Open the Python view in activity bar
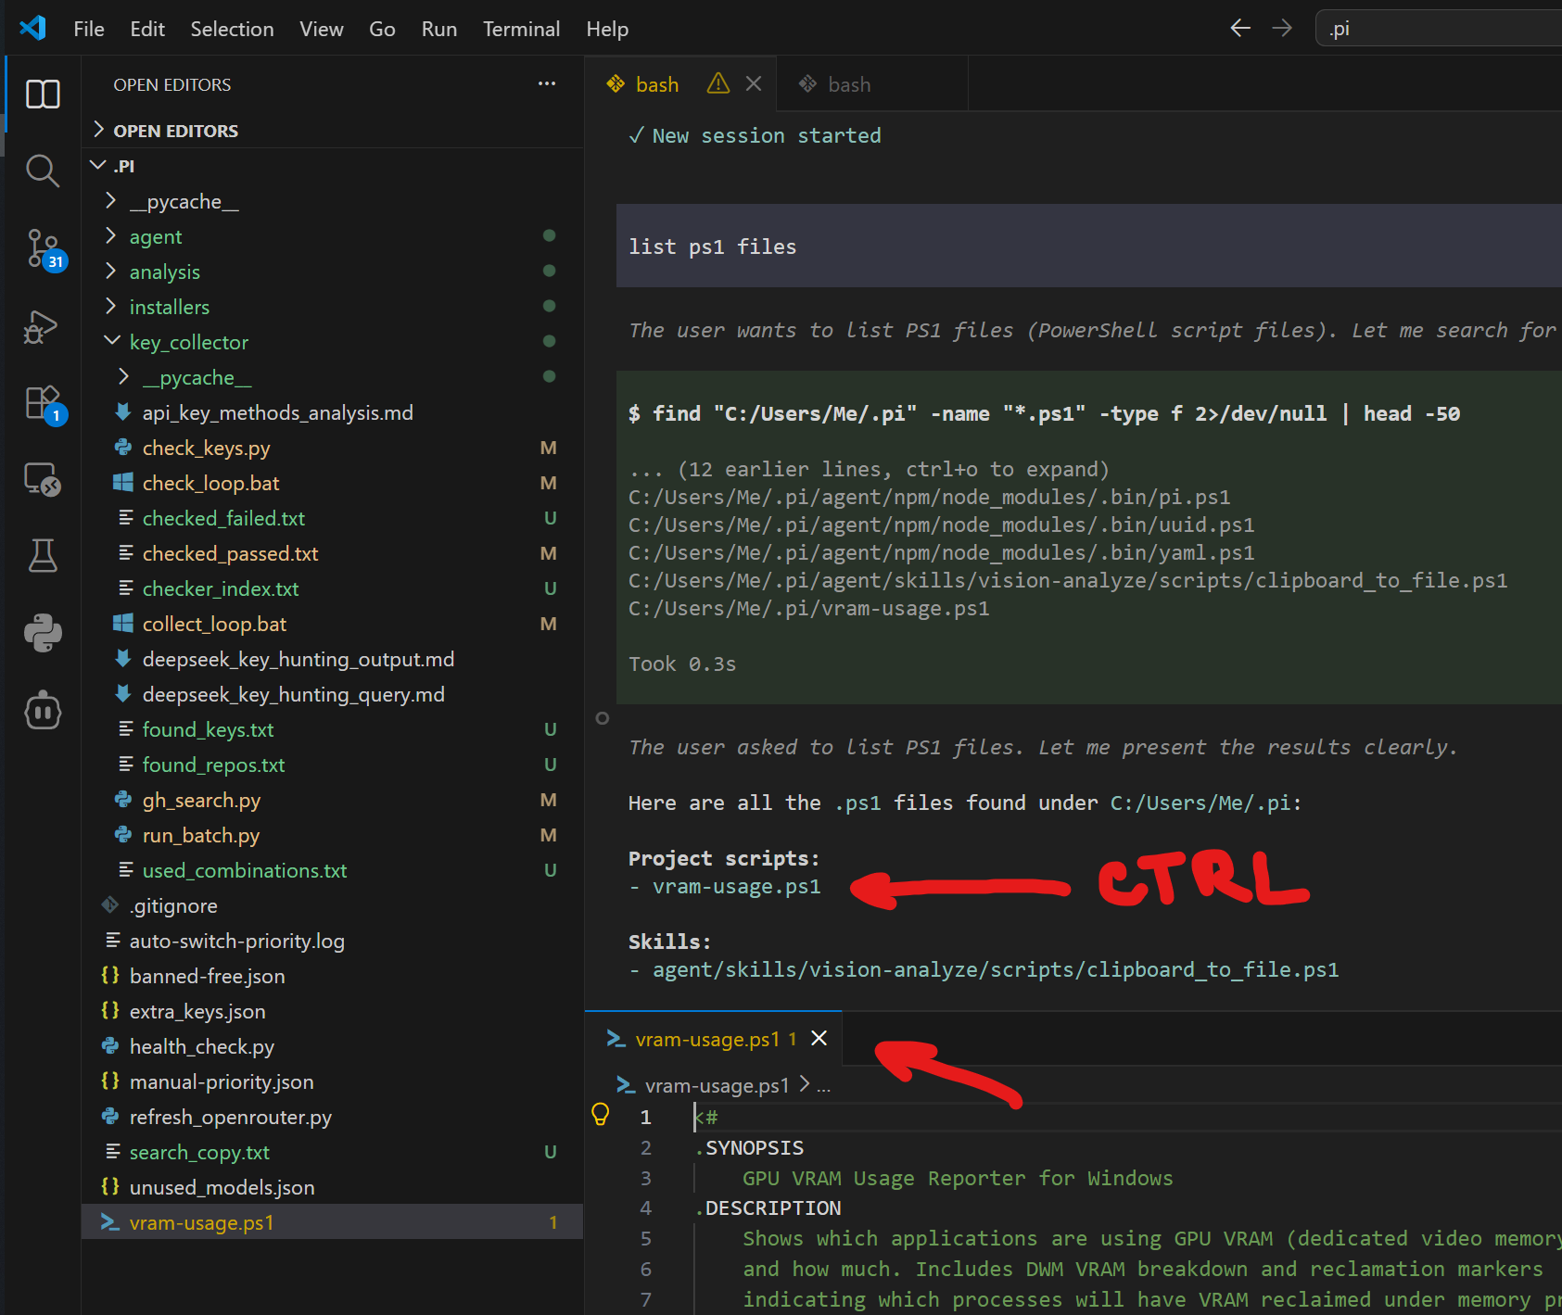 tap(43, 633)
